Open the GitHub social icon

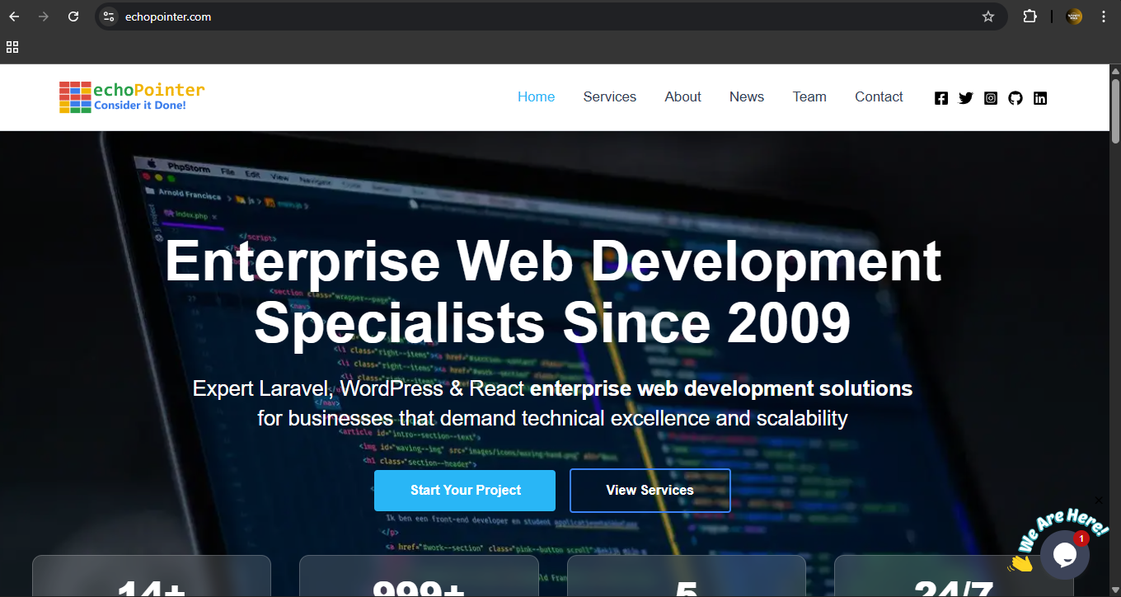pyautogui.click(x=1015, y=98)
